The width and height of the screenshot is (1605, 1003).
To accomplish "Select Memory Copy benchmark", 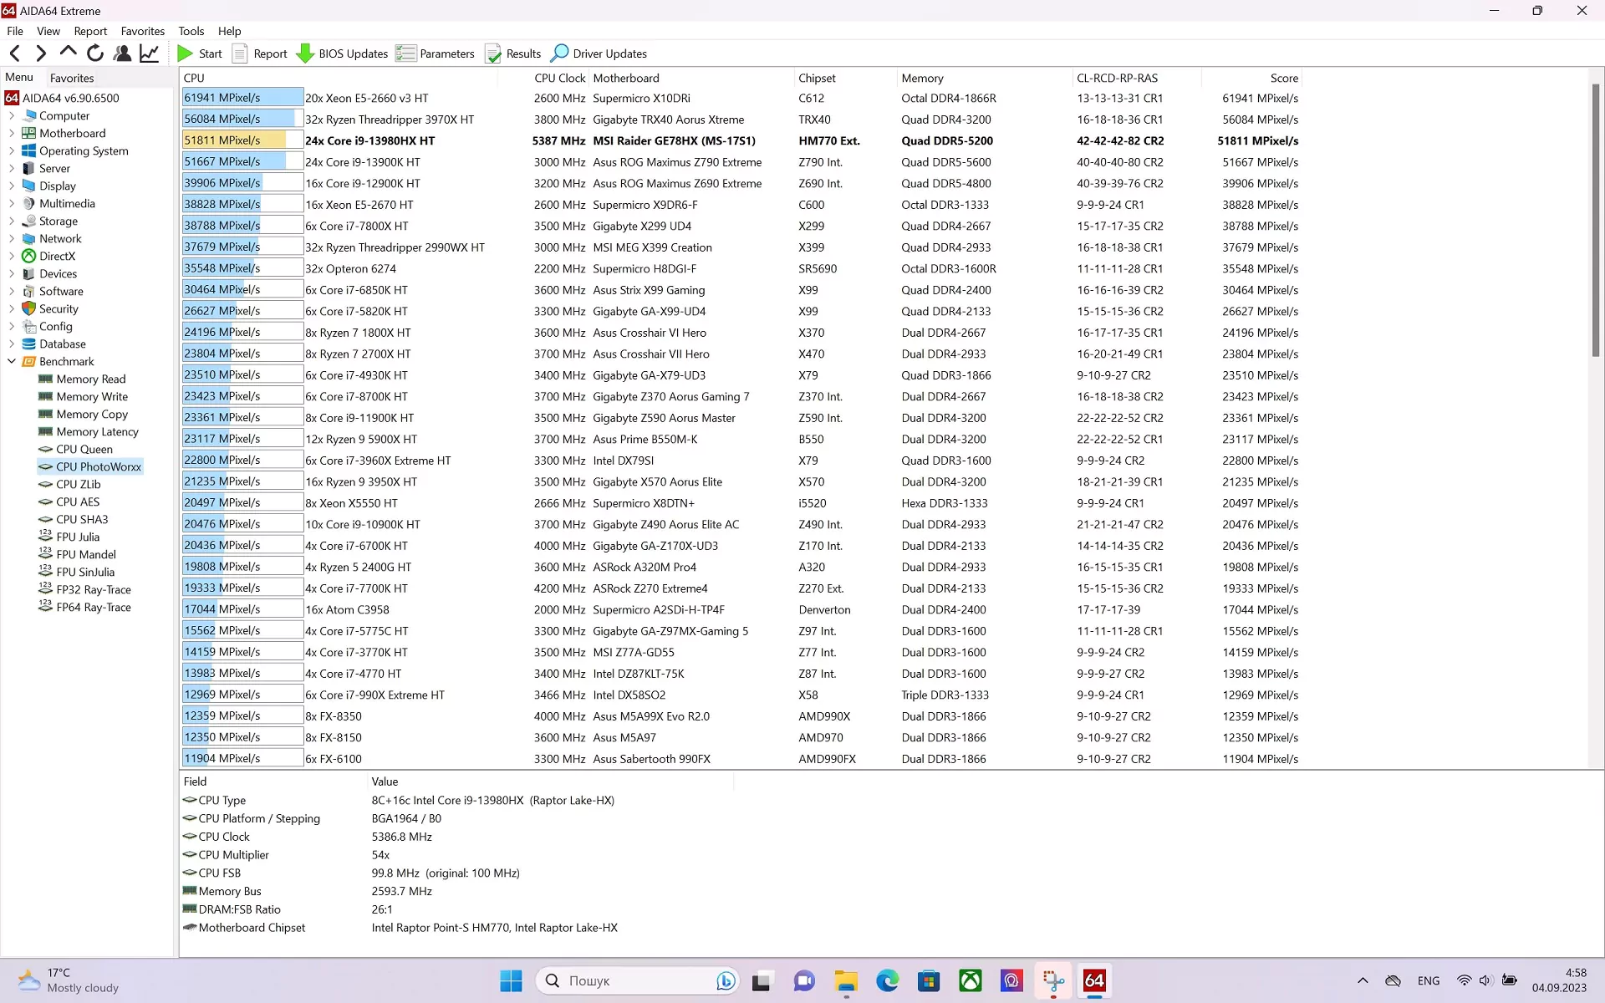I will (x=92, y=414).
